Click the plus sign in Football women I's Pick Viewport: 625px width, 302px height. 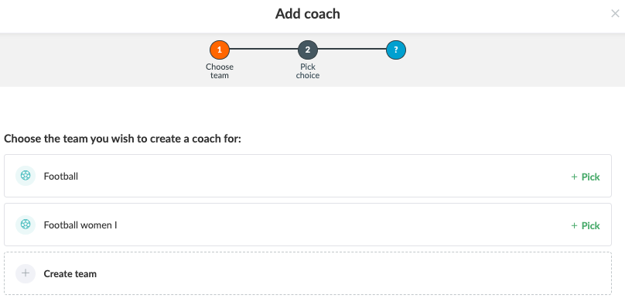click(x=574, y=226)
